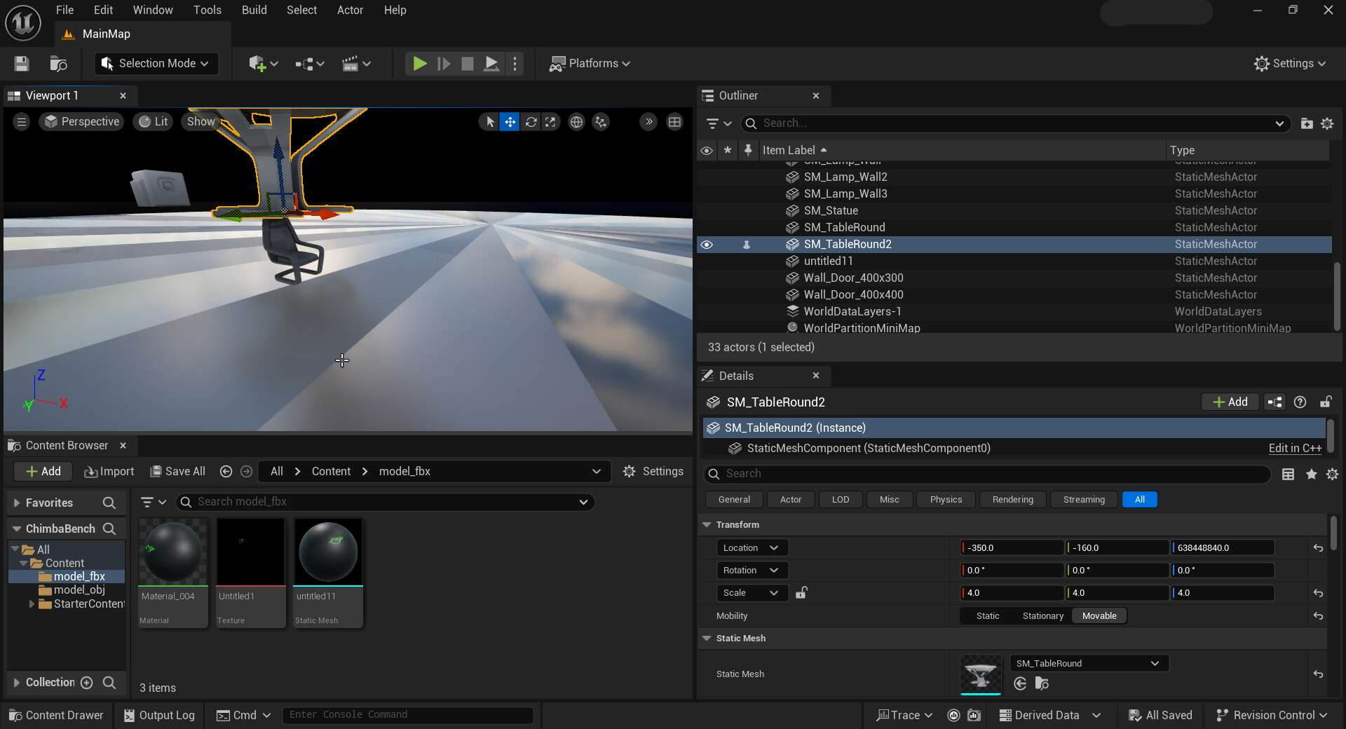Reset Location to default arrow
The image size is (1346, 729).
[x=1318, y=548]
